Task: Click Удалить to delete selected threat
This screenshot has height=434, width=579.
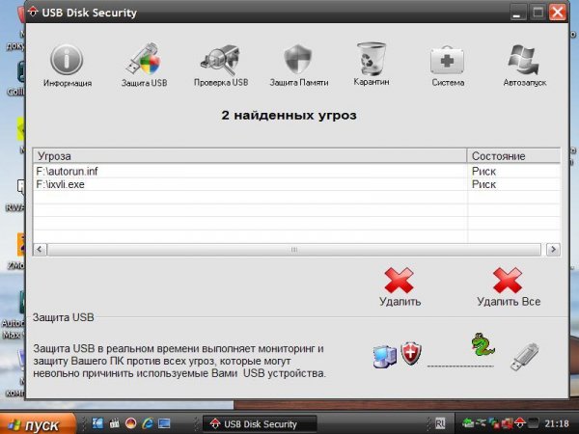Action: [400, 287]
